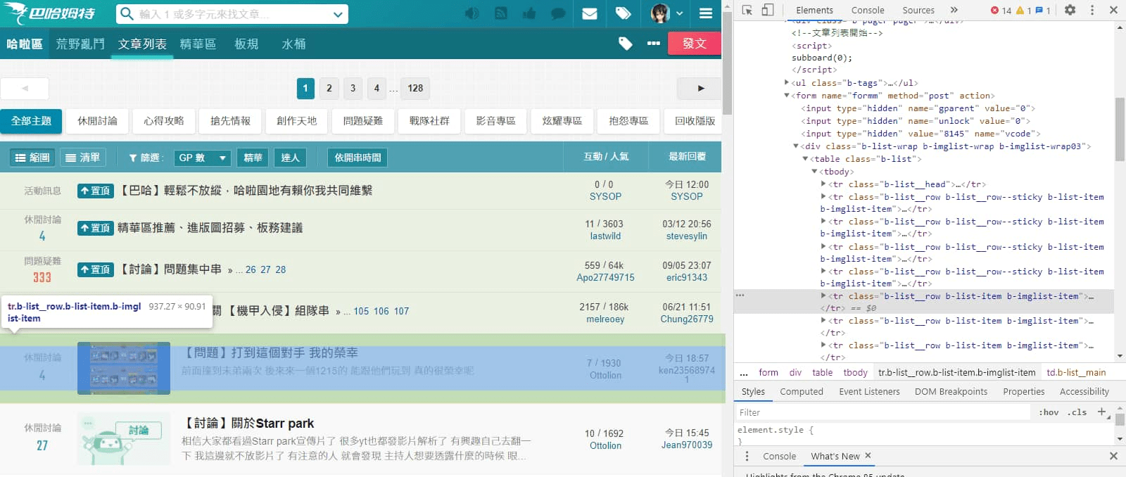Collapse the form name formm node
Screen dimensions: 1126x477
(787, 96)
